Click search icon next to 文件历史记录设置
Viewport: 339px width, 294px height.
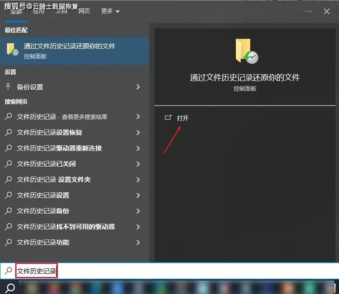pyautogui.click(x=8, y=195)
